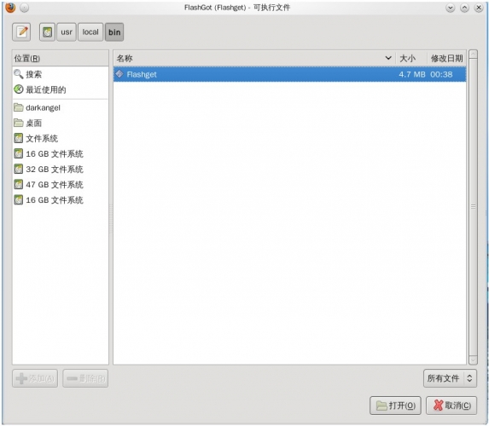Click the drive icon of 文件系统

pyautogui.click(x=19, y=138)
